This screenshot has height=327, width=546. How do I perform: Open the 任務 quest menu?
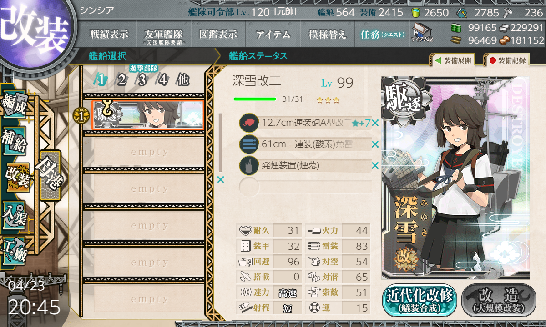[382, 35]
